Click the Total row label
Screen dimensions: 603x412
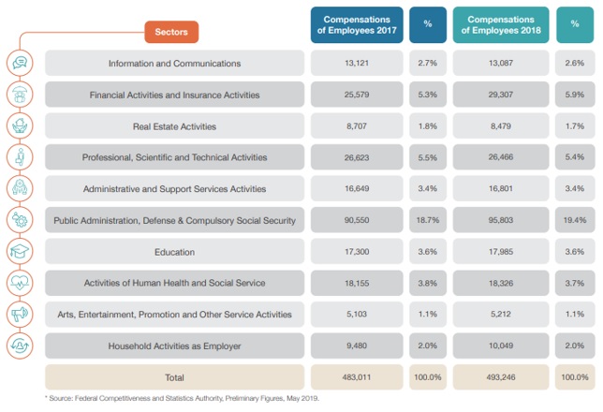click(x=174, y=377)
